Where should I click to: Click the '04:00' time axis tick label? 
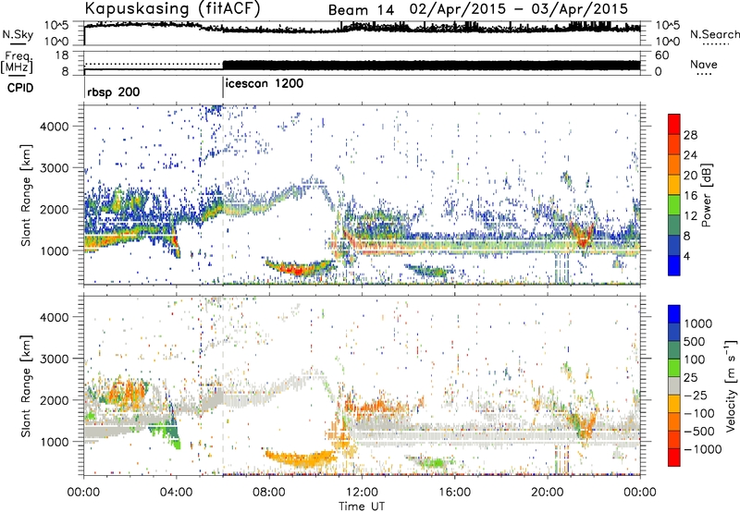(x=177, y=493)
